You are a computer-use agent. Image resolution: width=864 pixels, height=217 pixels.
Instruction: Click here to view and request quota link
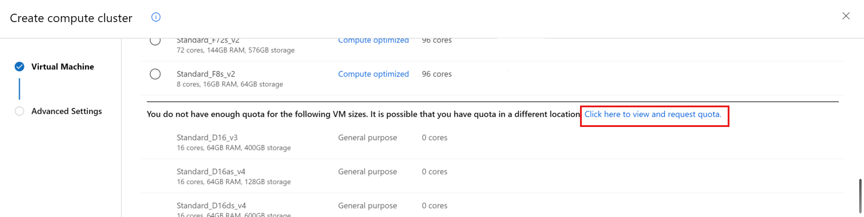(653, 114)
